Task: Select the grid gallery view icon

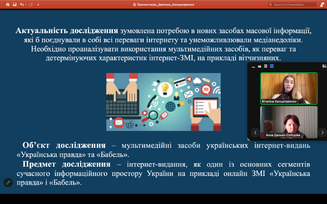Action: pos(272,66)
